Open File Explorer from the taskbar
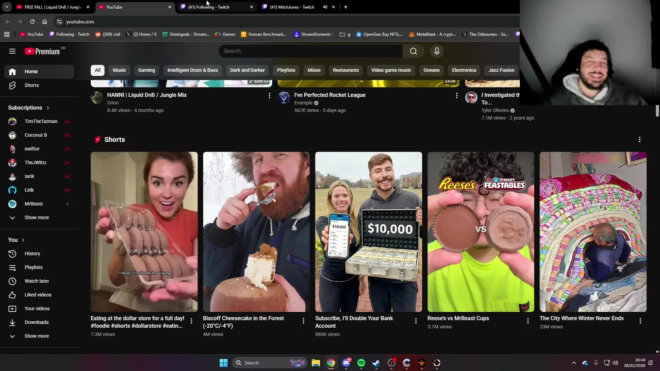Image resolution: width=660 pixels, height=371 pixels. coord(316,363)
